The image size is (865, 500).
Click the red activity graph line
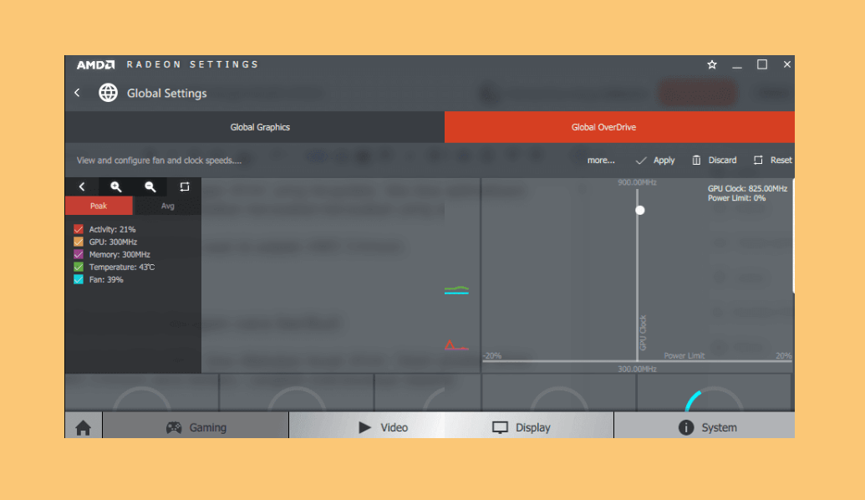(x=456, y=345)
